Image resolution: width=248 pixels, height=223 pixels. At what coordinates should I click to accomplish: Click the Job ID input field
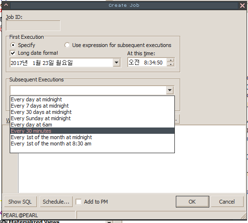click(33, 26)
